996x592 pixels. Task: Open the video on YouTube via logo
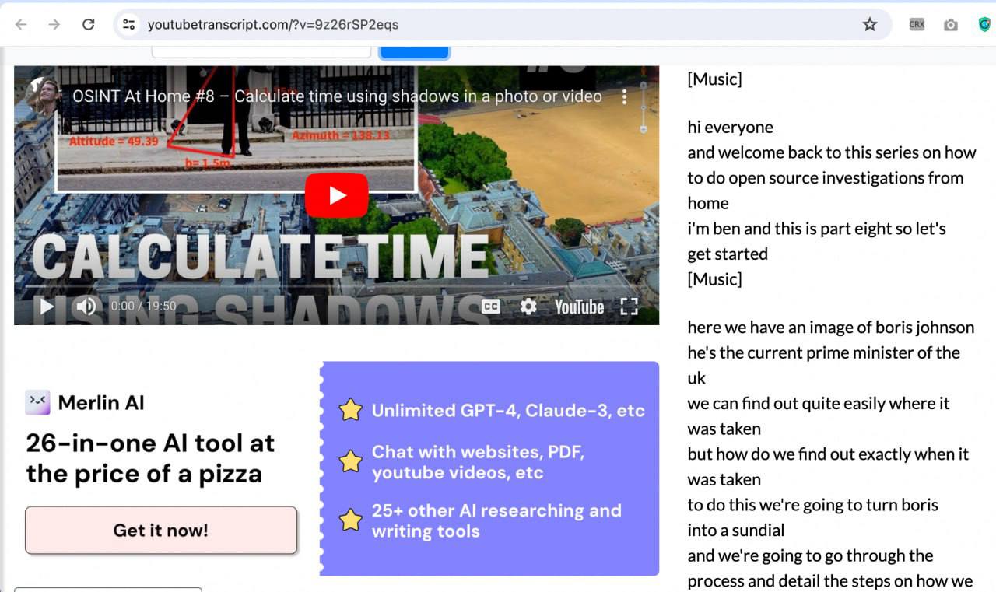tap(579, 307)
